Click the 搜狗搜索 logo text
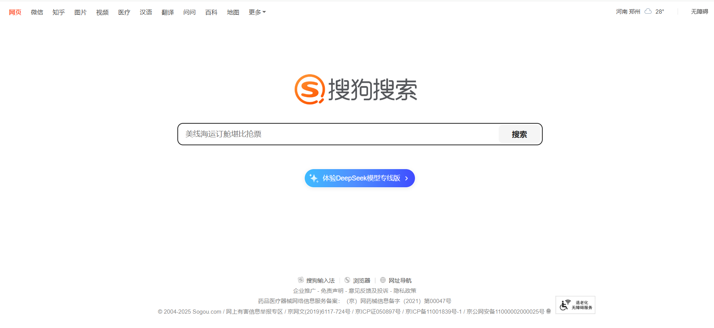The image size is (714, 328). tap(373, 90)
